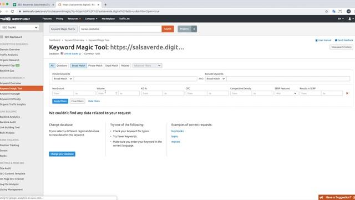Open Site Audit in sidebar
Screen dimensions: 355x200
click(x=6, y=168)
